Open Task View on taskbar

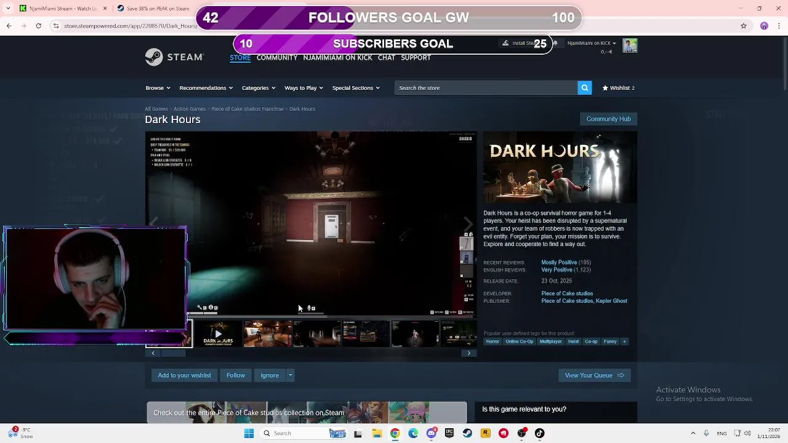tap(358, 433)
